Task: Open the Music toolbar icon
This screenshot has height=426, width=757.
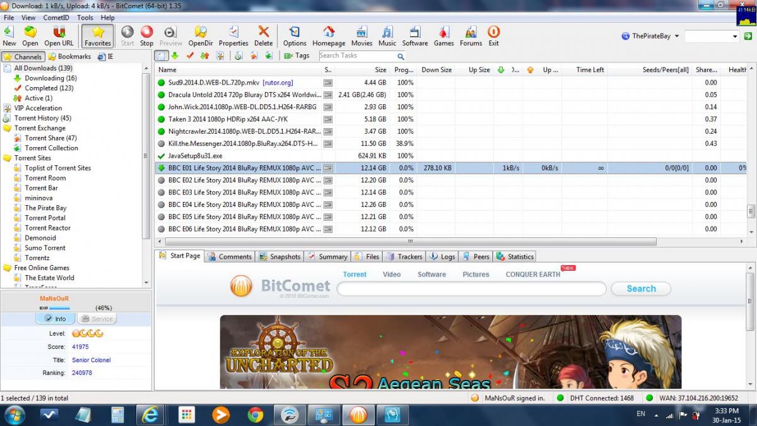Action: 387,35
